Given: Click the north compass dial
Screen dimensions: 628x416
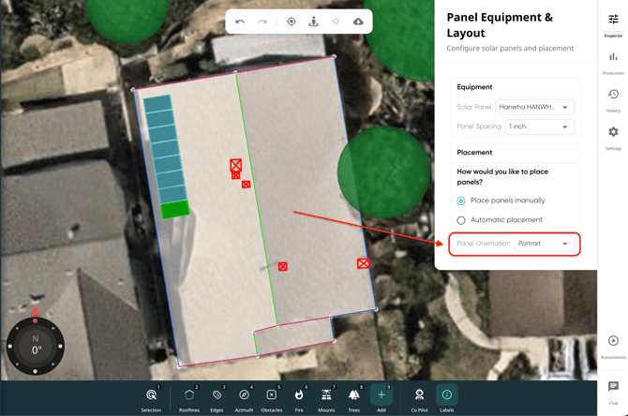Looking at the screenshot, I should click(36, 346).
